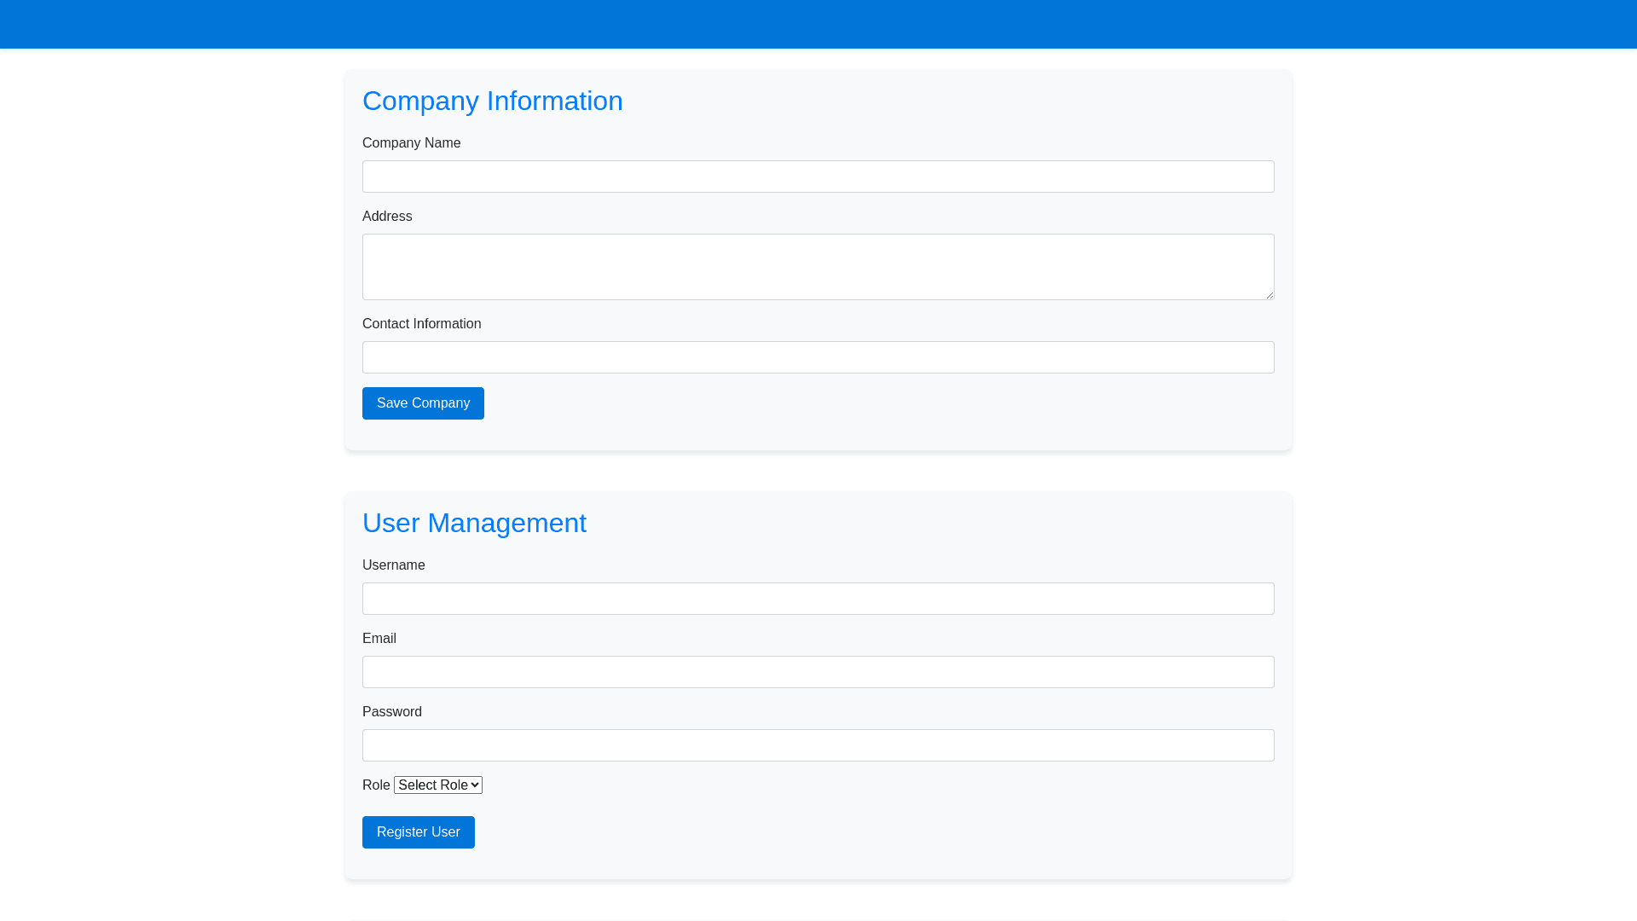Click the Username input field
The image size is (1637, 921).
pos(818,599)
